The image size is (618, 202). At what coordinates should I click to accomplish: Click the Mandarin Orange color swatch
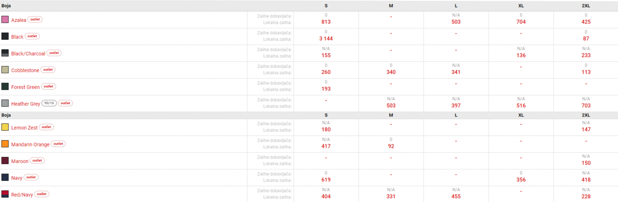(5, 144)
